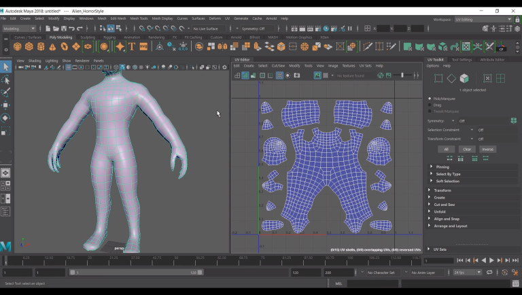This screenshot has width=522, height=295.
Task: Adjust the dim image slider in UV Editor
Action: click(402, 75)
